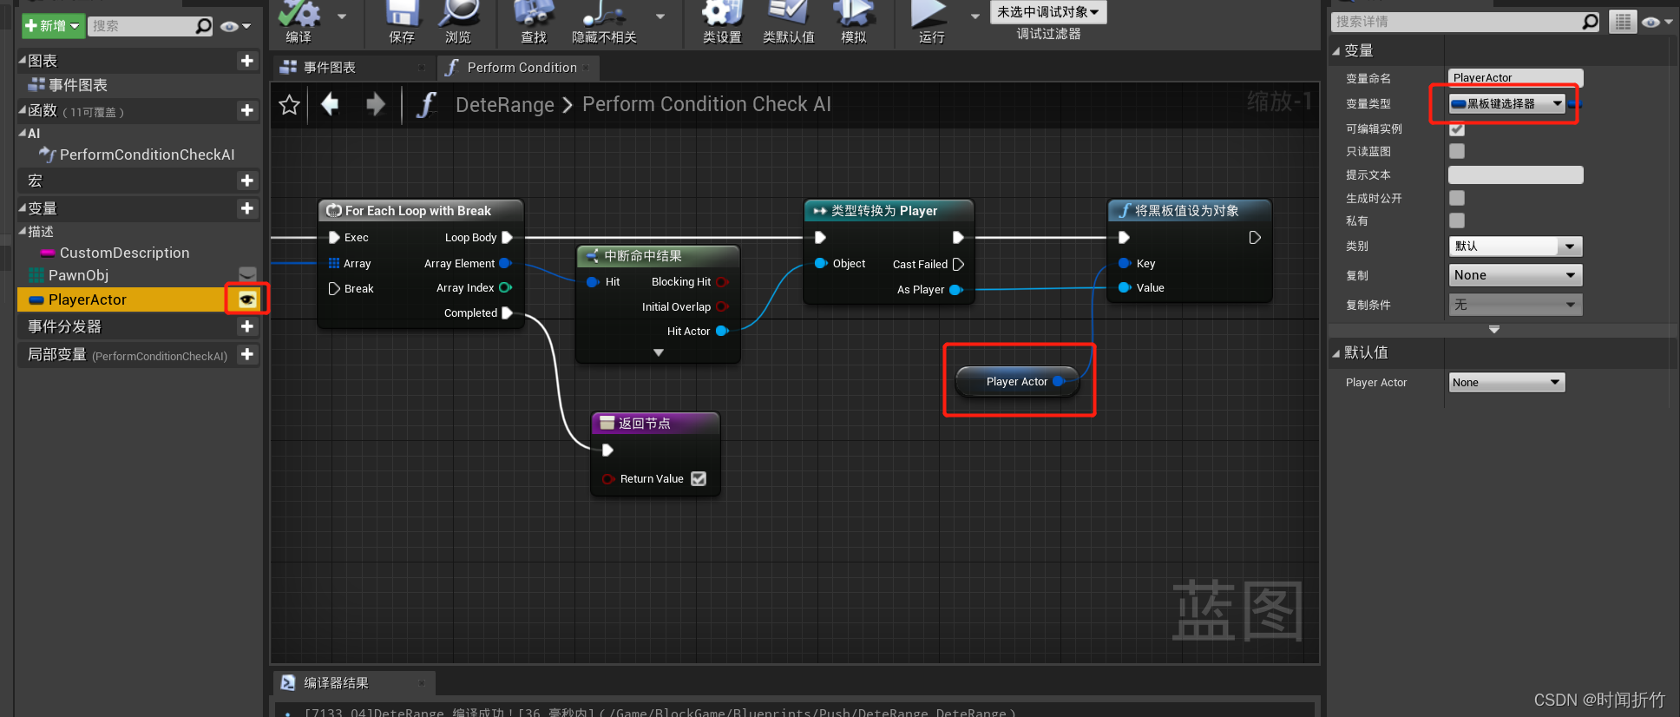Toggle the Blueprint Read Only checkbox

click(x=1457, y=151)
